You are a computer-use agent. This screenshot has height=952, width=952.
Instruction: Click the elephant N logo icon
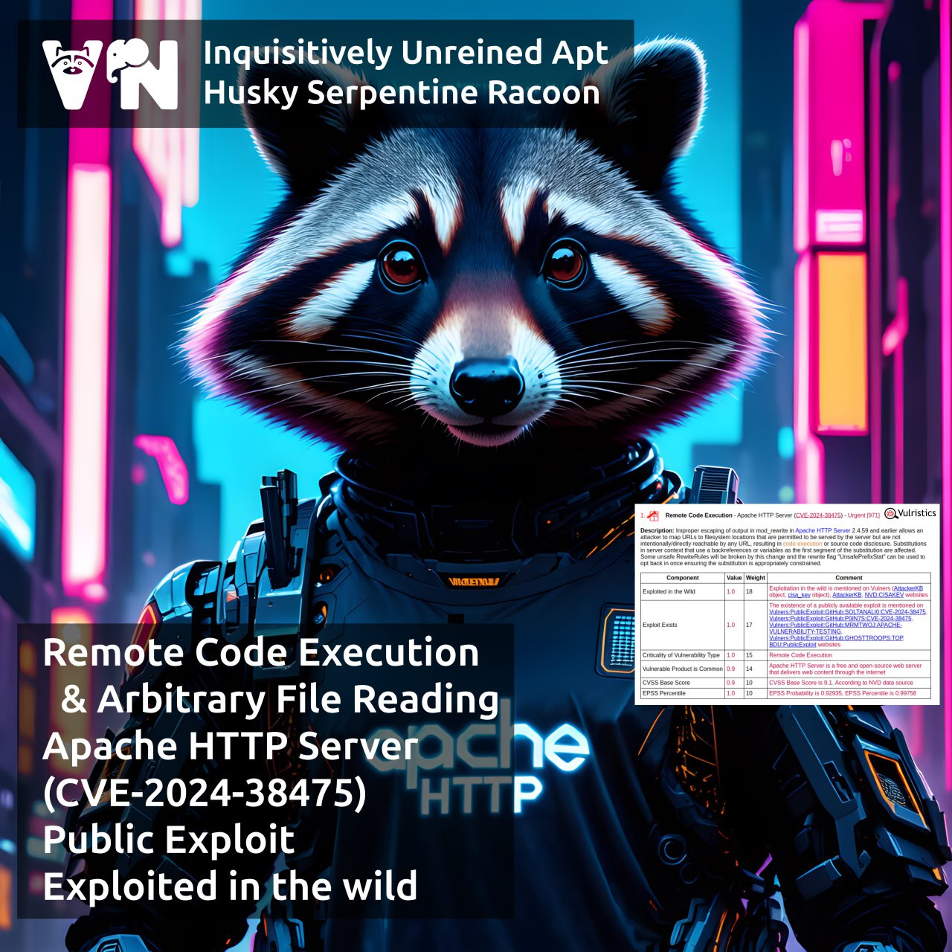[x=143, y=74]
